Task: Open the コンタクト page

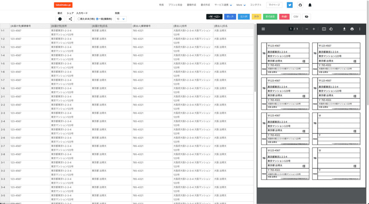Action: click(256, 5)
